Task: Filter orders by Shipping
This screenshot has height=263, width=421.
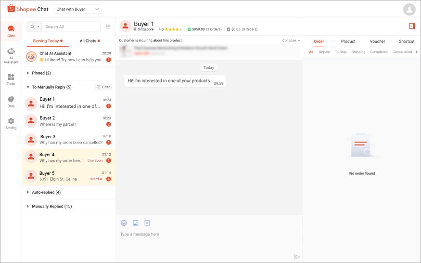Action: click(x=358, y=52)
